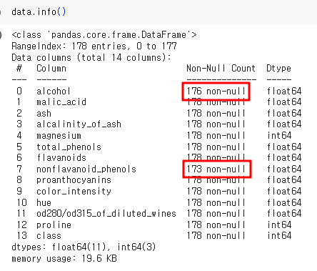Image resolution: width=317 pixels, height=271 pixels.
Task: Click "178 non-null" in the magnesium row
Action: (x=216, y=136)
